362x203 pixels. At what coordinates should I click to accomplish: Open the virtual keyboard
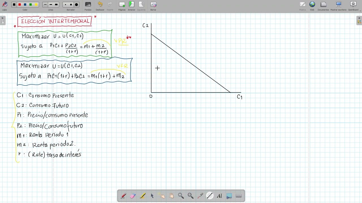(x=239, y=196)
